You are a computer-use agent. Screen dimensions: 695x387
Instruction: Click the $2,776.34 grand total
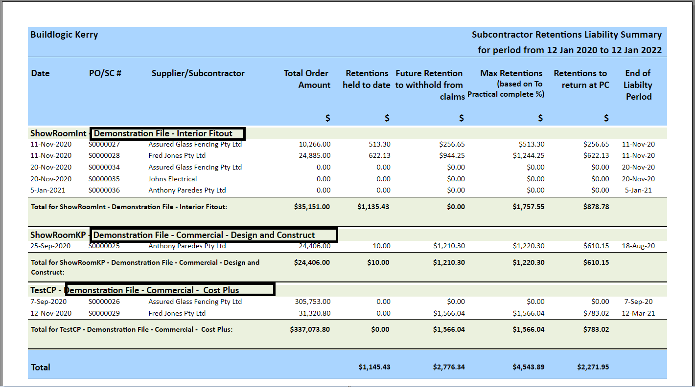[449, 367]
